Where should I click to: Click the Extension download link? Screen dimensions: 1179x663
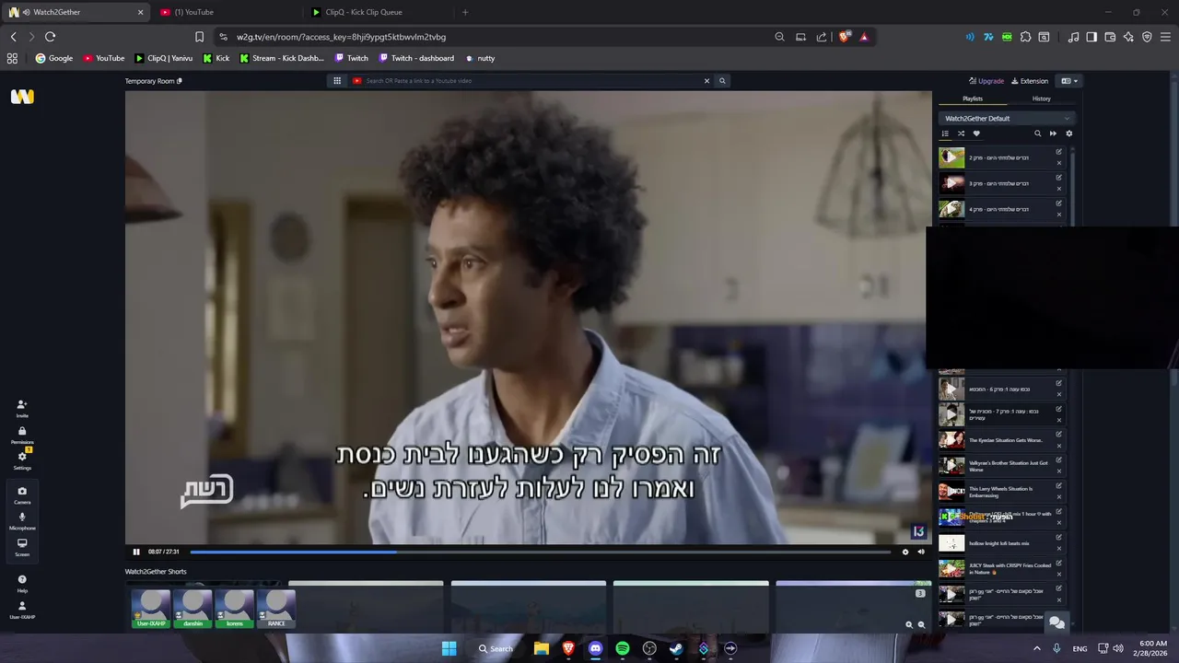pyautogui.click(x=1030, y=81)
